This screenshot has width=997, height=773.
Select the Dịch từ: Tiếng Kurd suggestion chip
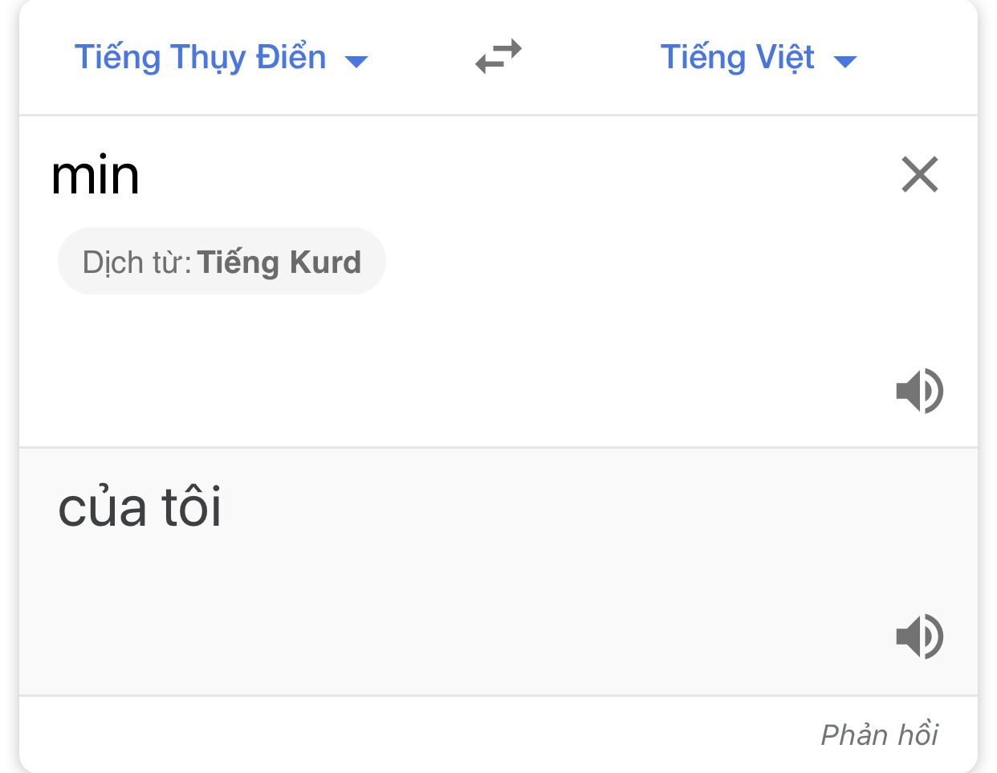(222, 262)
